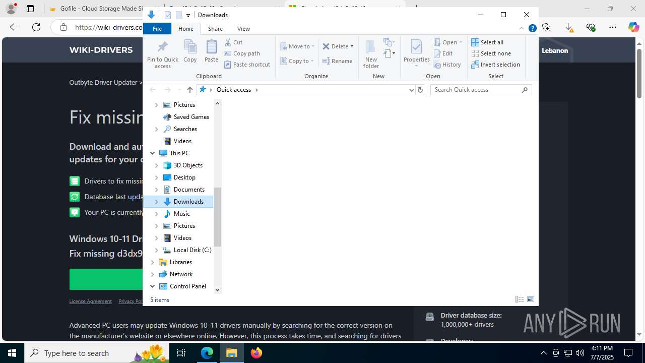Collapse the This PC tree node
The height and width of the screenshot is (363, 645).
coord(153,153)
